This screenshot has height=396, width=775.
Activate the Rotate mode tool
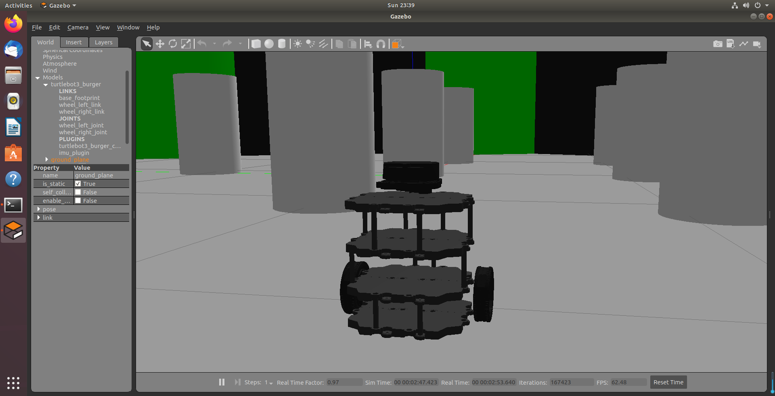point(173,44)
